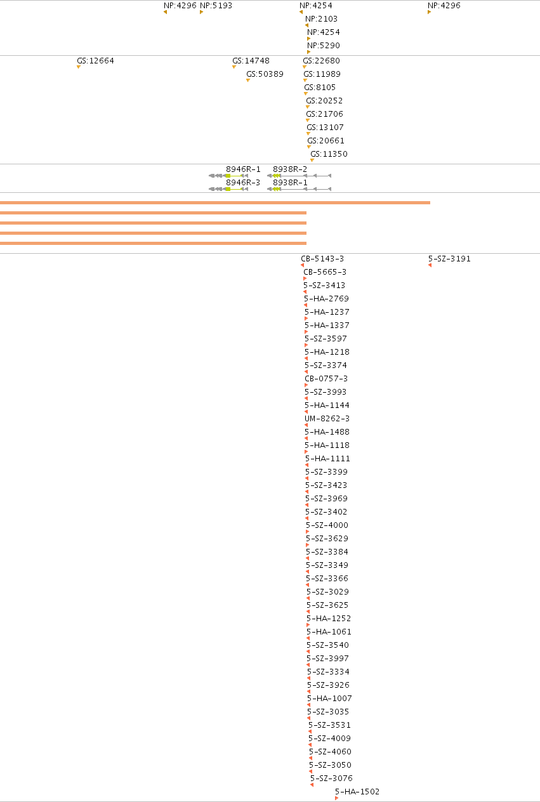Select insertion CB-0757-3

326,379
